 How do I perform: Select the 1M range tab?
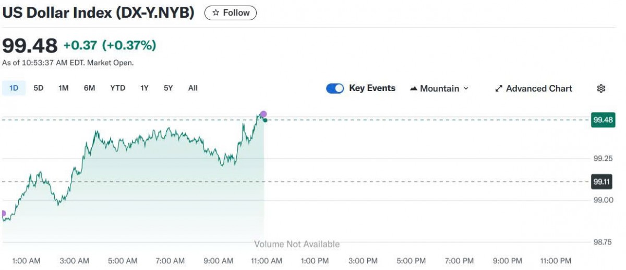click(x=64, y=88)
